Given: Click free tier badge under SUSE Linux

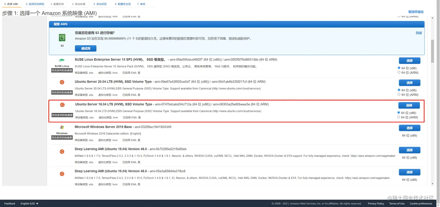Looking at the screenshot, I should [x=62, y=70].
